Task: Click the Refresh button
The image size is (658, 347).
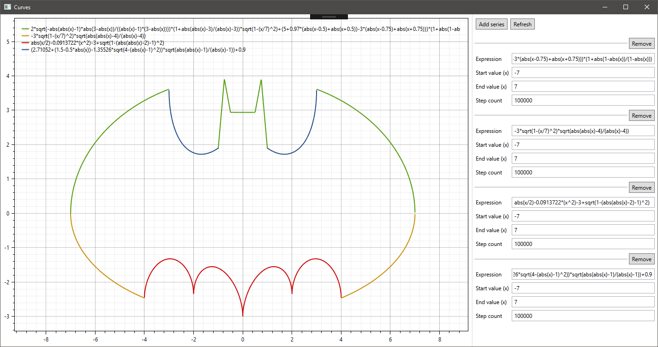Action: pos(522,24)
